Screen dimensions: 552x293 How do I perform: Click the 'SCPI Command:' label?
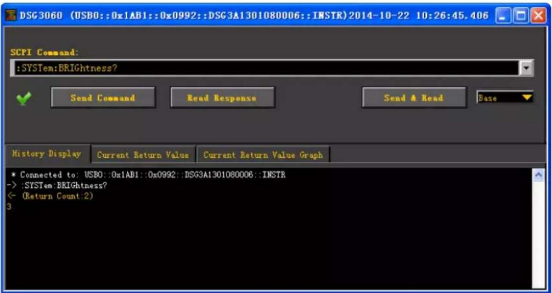click(x=45, y=52)
